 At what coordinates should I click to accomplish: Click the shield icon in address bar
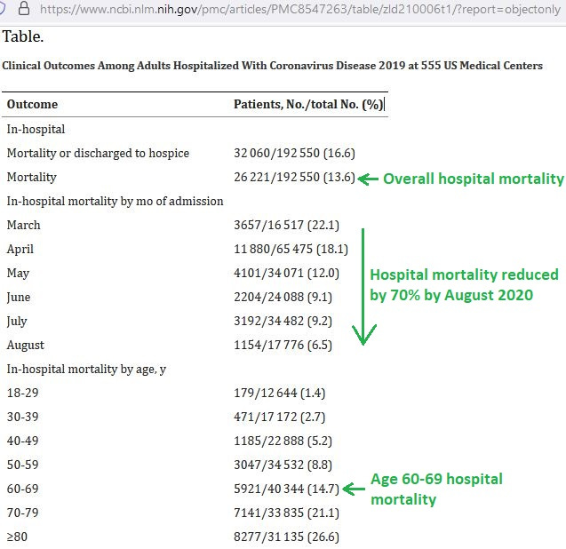[x=2, y=8]
